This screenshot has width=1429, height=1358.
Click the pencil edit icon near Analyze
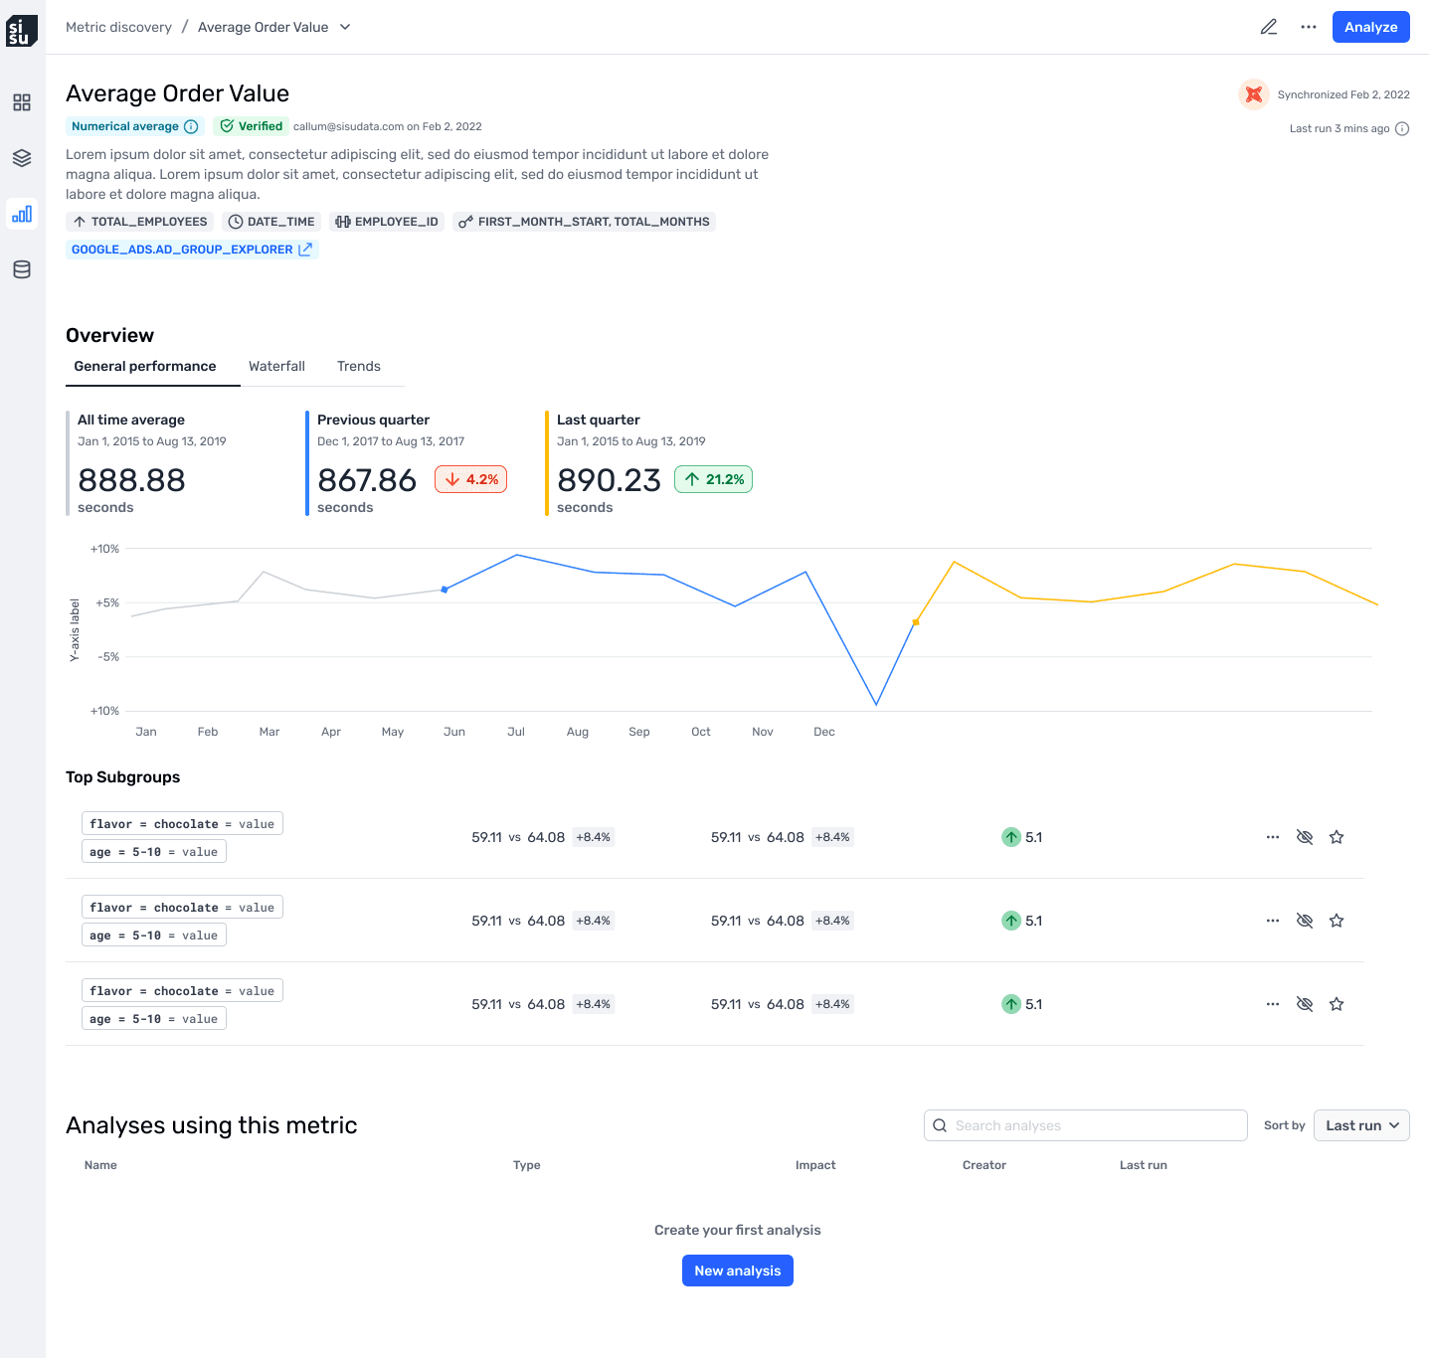(1269, 27)
